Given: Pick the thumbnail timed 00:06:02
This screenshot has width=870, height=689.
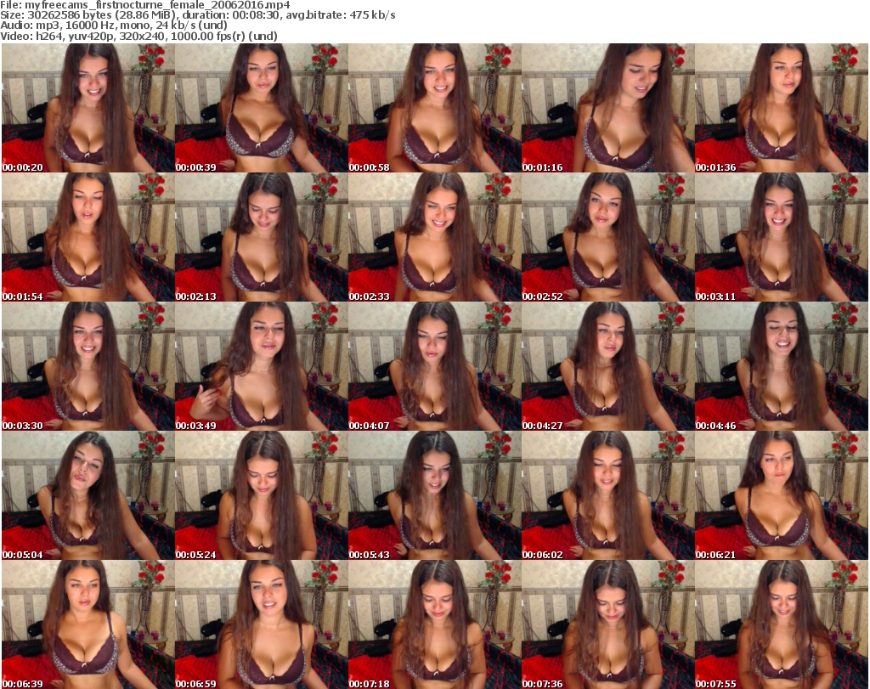Looking at the screenshot, I should [607, 495].
